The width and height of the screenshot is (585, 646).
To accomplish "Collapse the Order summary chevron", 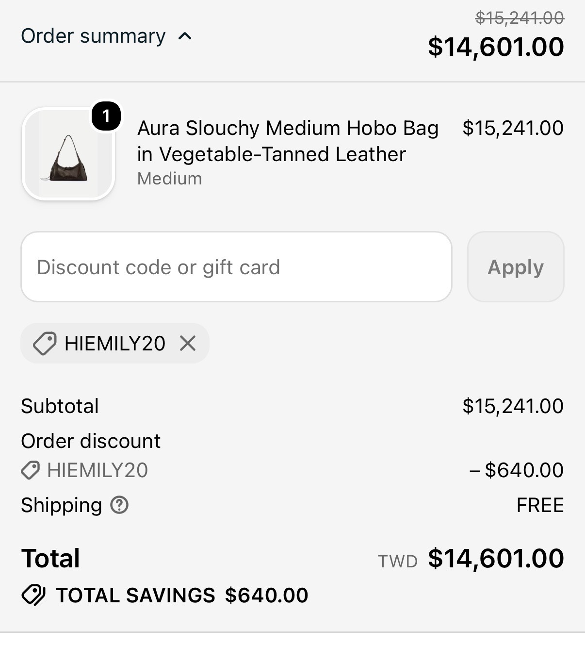I will (x=185, y=36).
